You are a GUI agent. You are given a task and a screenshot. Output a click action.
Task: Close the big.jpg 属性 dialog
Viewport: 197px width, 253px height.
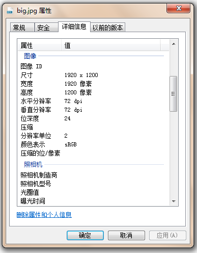pyautogui.click(x=178, y=8)
